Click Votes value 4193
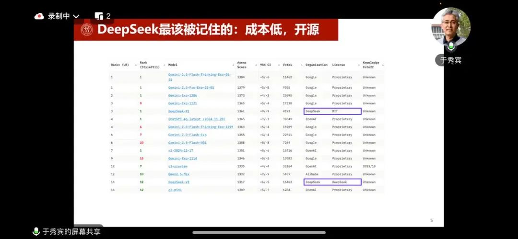This screenshot has width=518, height=239. coord(287,111)
